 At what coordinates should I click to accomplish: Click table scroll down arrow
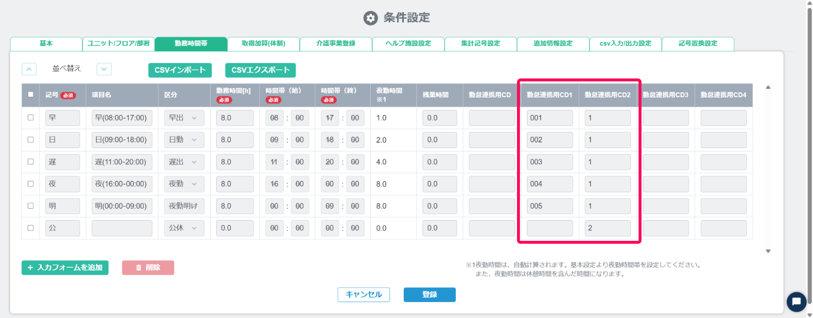click(x=768, y=251)
